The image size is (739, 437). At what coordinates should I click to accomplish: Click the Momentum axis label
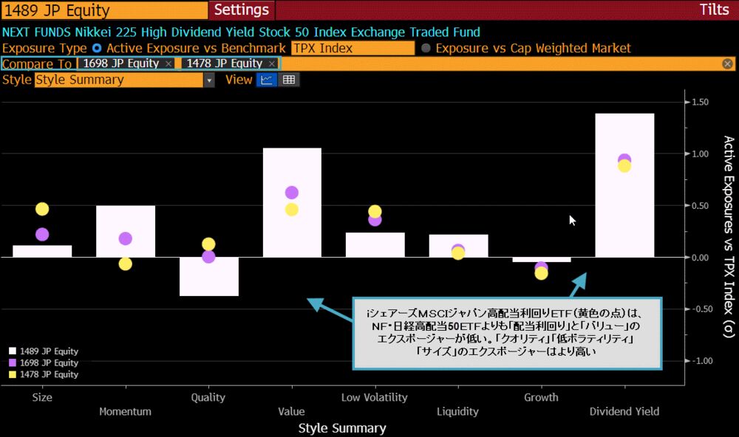click(x=126, y=412)
